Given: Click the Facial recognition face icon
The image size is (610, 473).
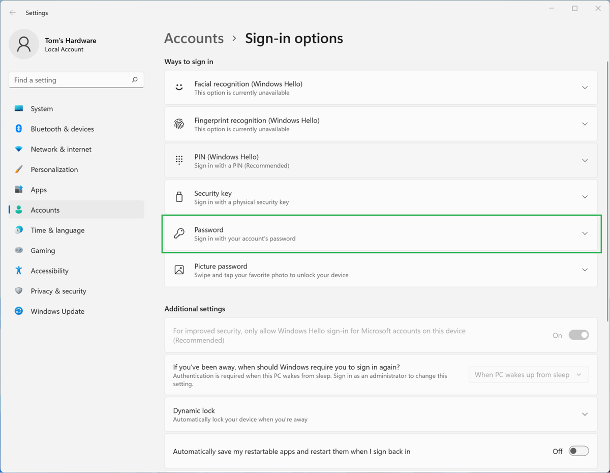Looking at the screenshot, I should tap(179, 87).
